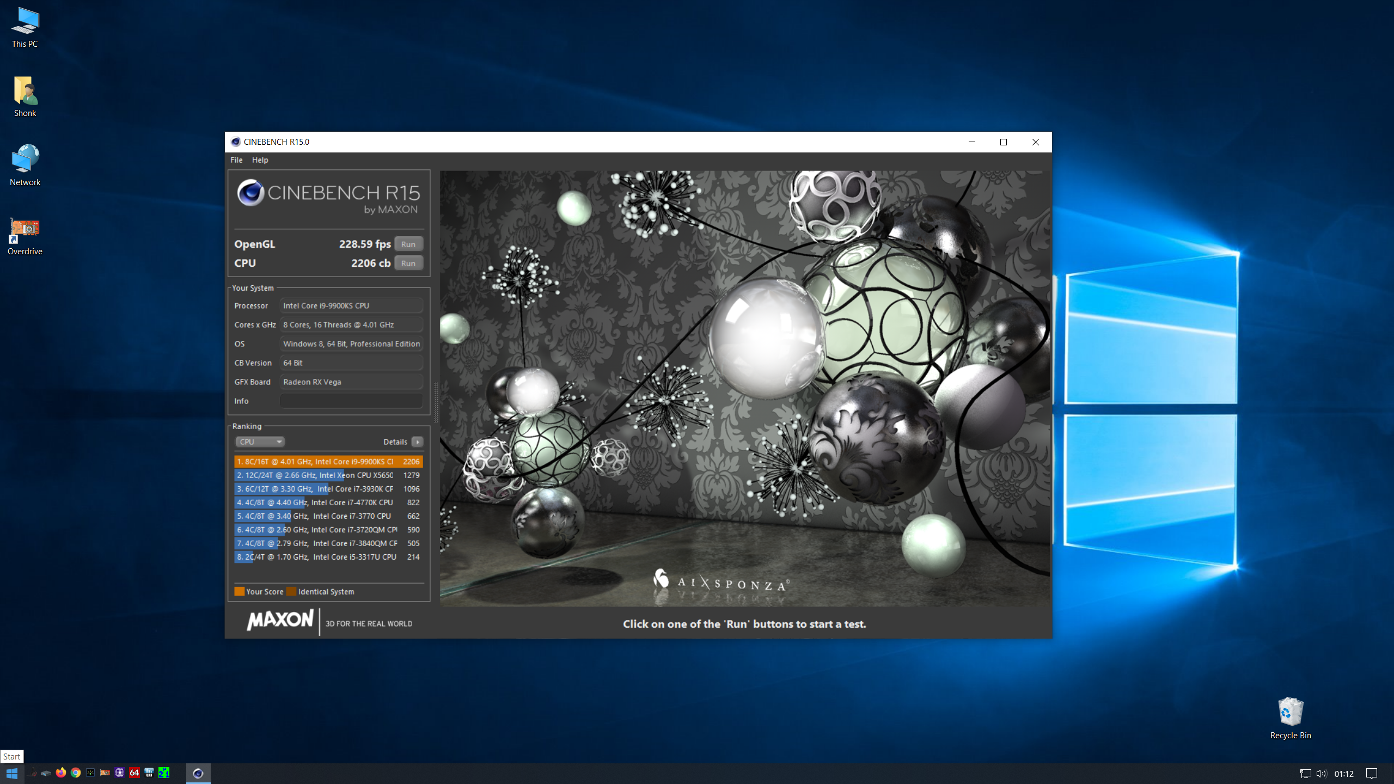This screenshot has height=784, width=1394.
Task: Open the Recycle Bin icon
Action: (1290, 718)
